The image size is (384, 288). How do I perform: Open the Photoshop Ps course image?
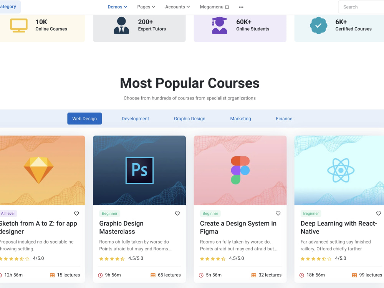click(139, 170)
